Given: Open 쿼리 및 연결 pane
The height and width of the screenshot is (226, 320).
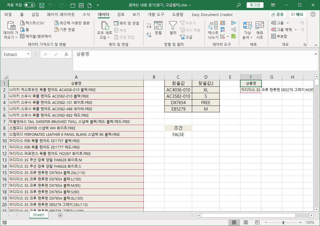Looking at the screenshot, I should 127,23.
